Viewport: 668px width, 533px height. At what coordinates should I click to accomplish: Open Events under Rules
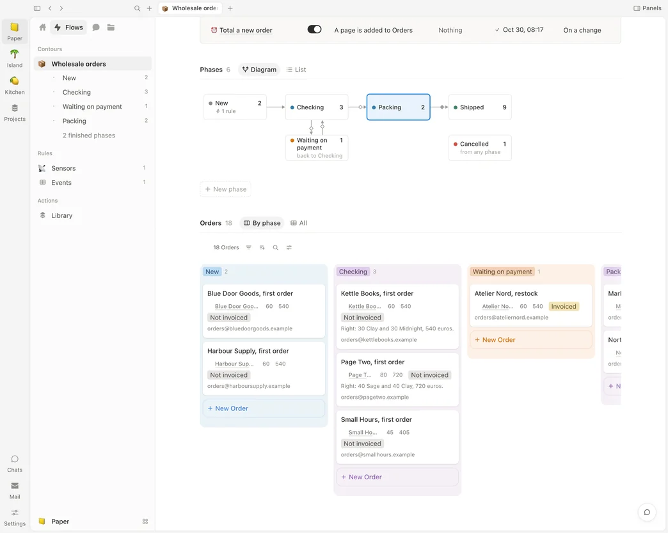93,183
